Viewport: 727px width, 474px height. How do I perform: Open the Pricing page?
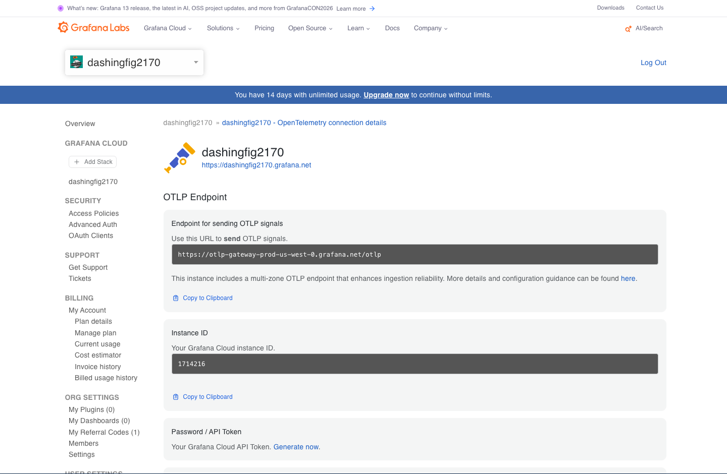click(264, 28)
